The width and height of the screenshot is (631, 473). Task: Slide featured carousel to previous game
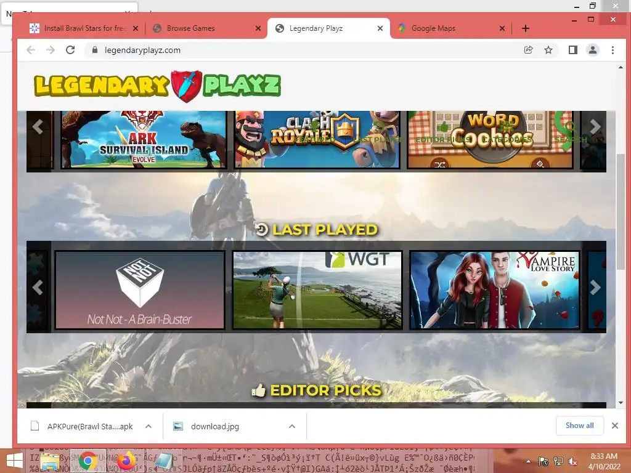38,127
